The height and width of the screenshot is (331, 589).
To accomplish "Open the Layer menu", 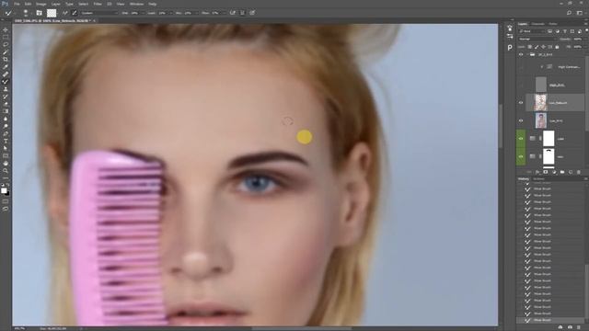I will point(55,4).
